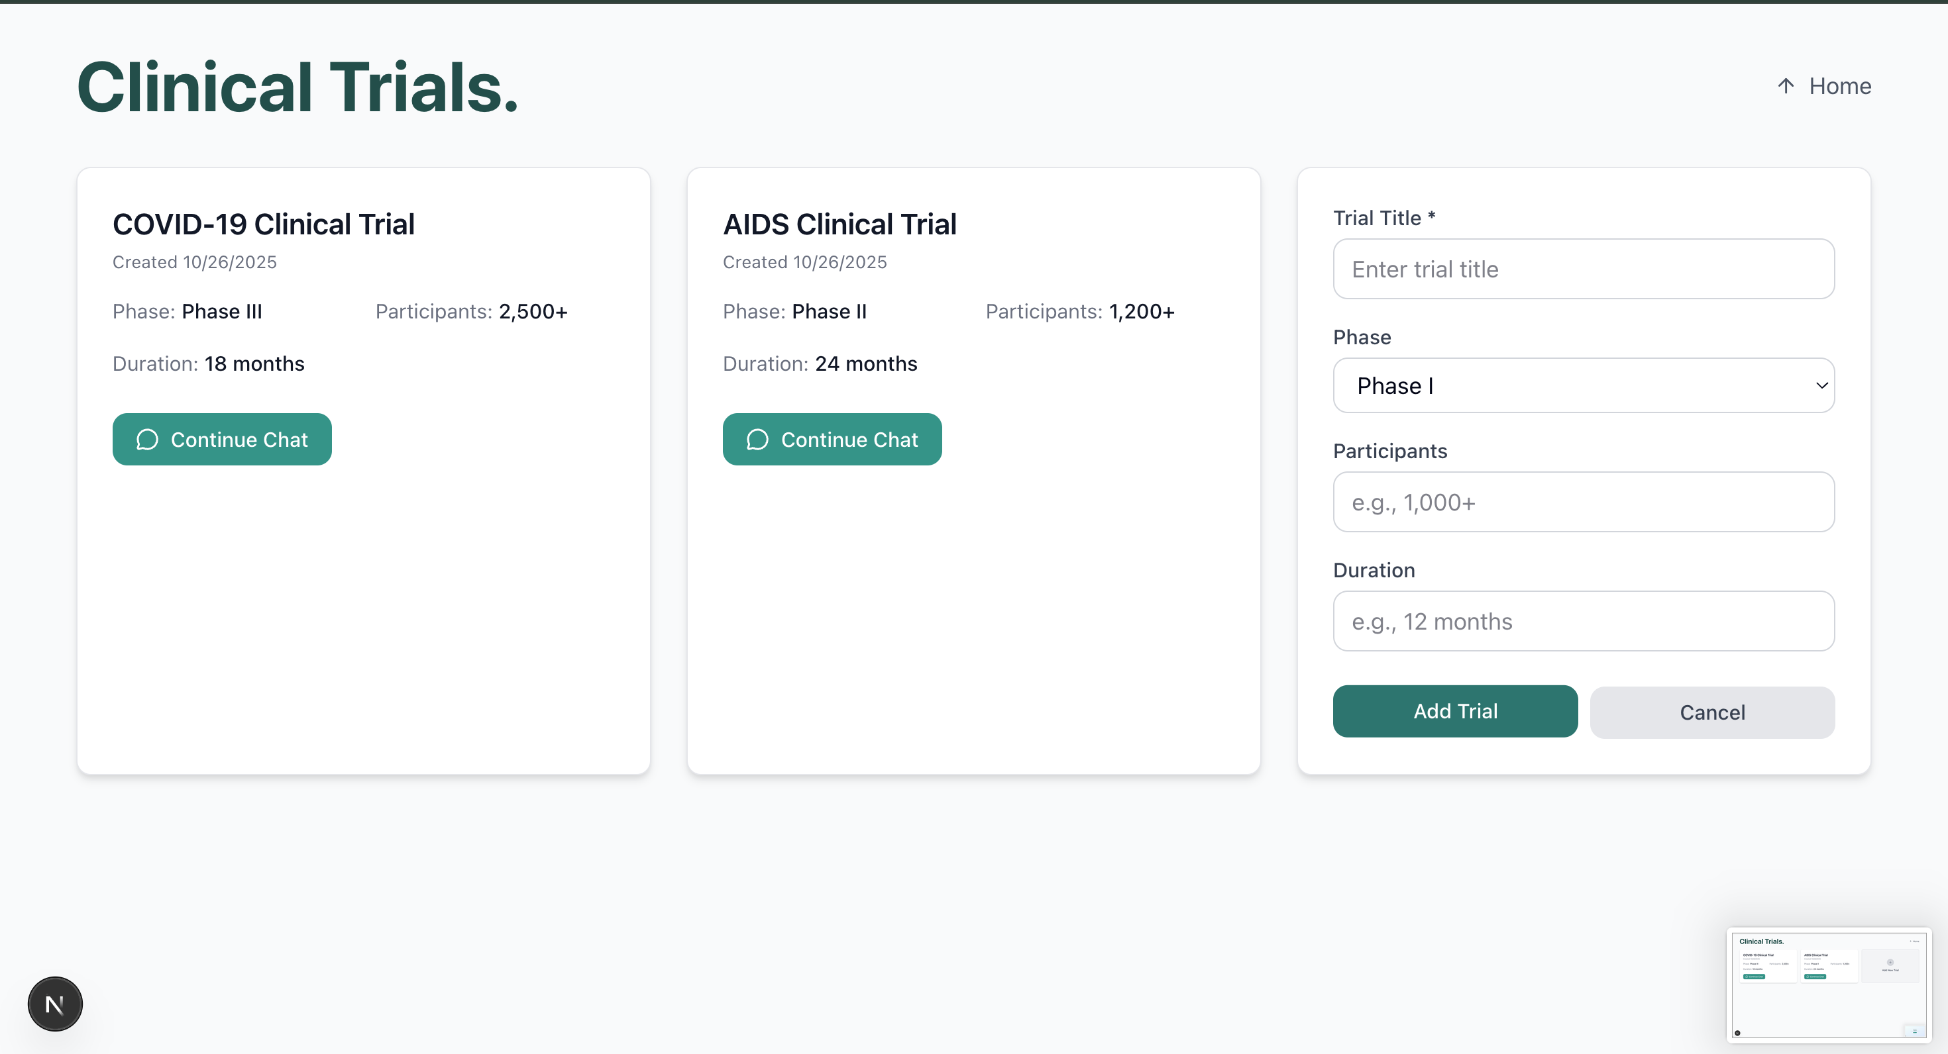Click the Clinical Trials page heading
The image size is (1948, 1054).
298,87
